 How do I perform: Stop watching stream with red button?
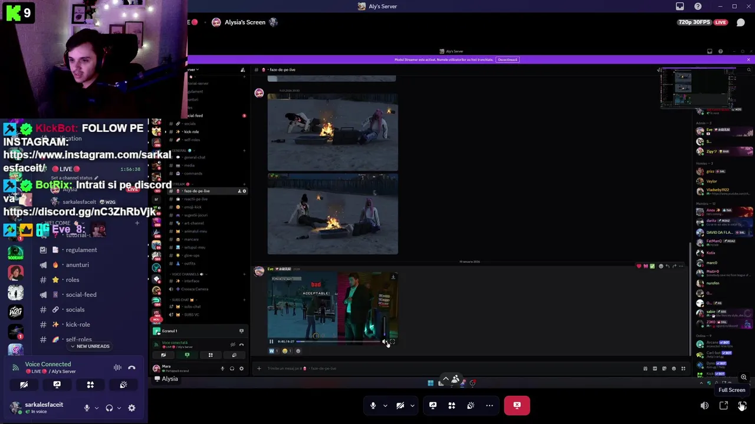[x=517, y=405]
